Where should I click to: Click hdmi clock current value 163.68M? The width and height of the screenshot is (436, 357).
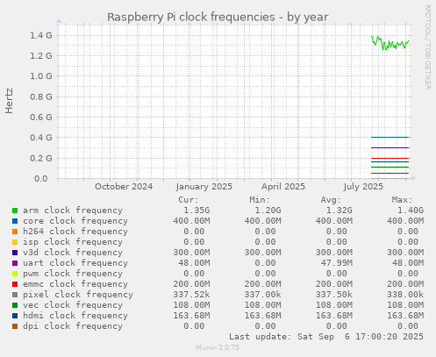191,316
